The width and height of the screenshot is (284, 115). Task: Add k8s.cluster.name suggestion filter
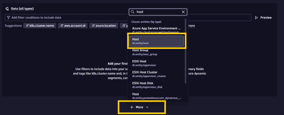40,26
